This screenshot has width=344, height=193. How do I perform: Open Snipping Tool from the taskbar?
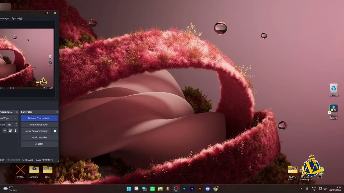point(137,189)
